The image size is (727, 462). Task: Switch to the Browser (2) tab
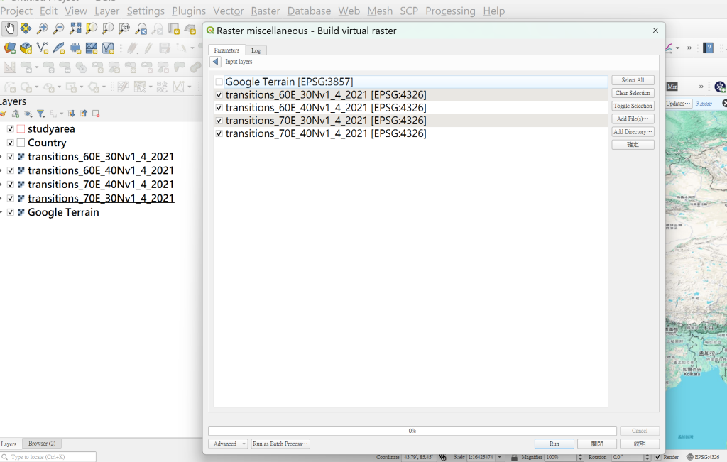pyautogui.click(x=42, y=444)
